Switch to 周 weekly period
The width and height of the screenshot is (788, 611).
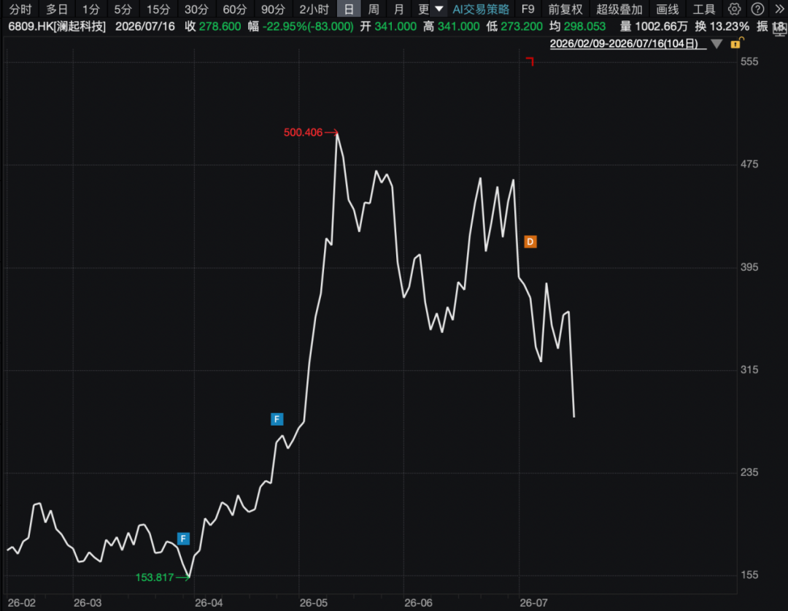pyautogui.click(x=374, y=9)
